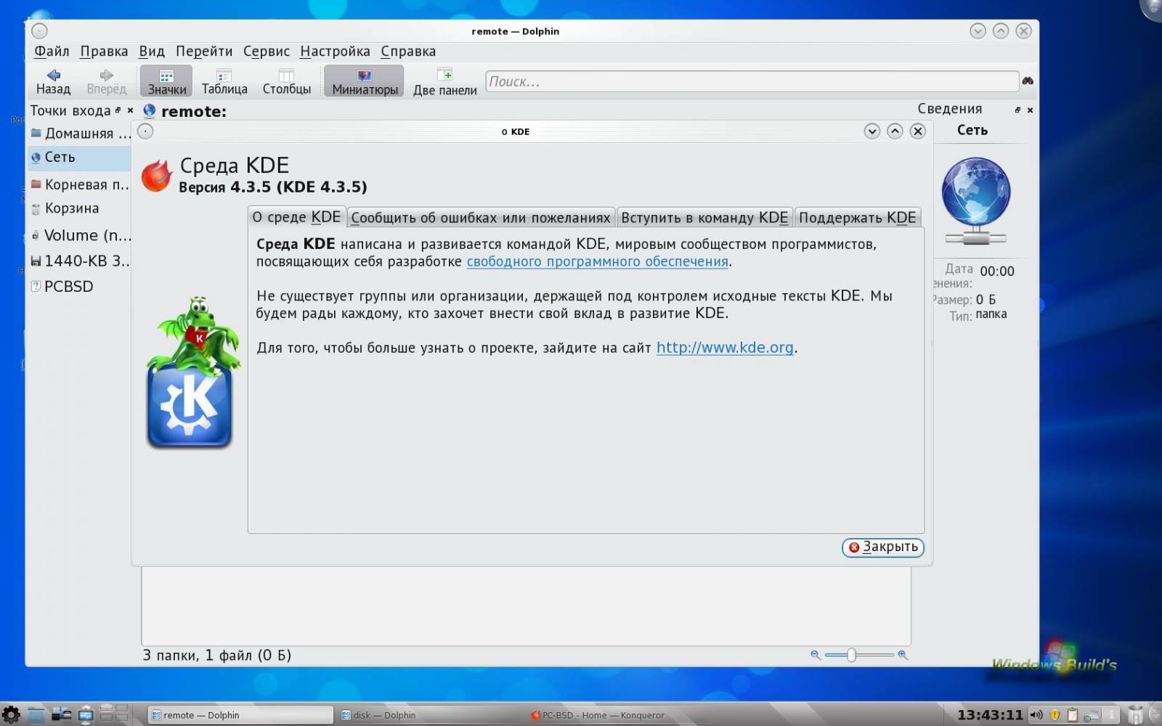Click the volume speaker tray icon

pos(1036,715)
